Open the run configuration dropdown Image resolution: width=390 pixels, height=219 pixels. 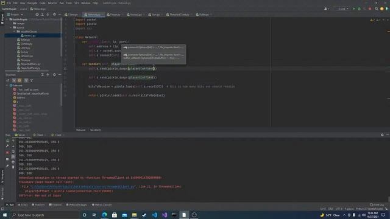[x=343, y=9]
